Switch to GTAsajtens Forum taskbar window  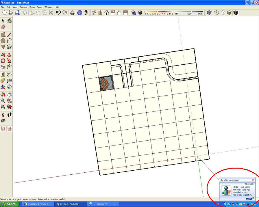click(x=38, y=204)
